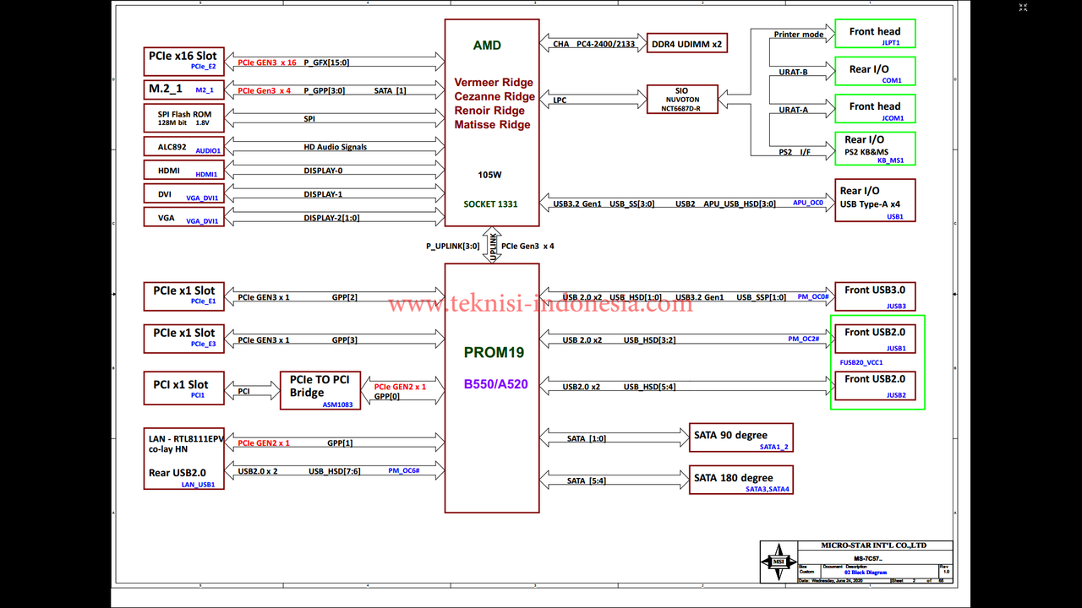Click the 'Vermeer Ridge' text

494,82
